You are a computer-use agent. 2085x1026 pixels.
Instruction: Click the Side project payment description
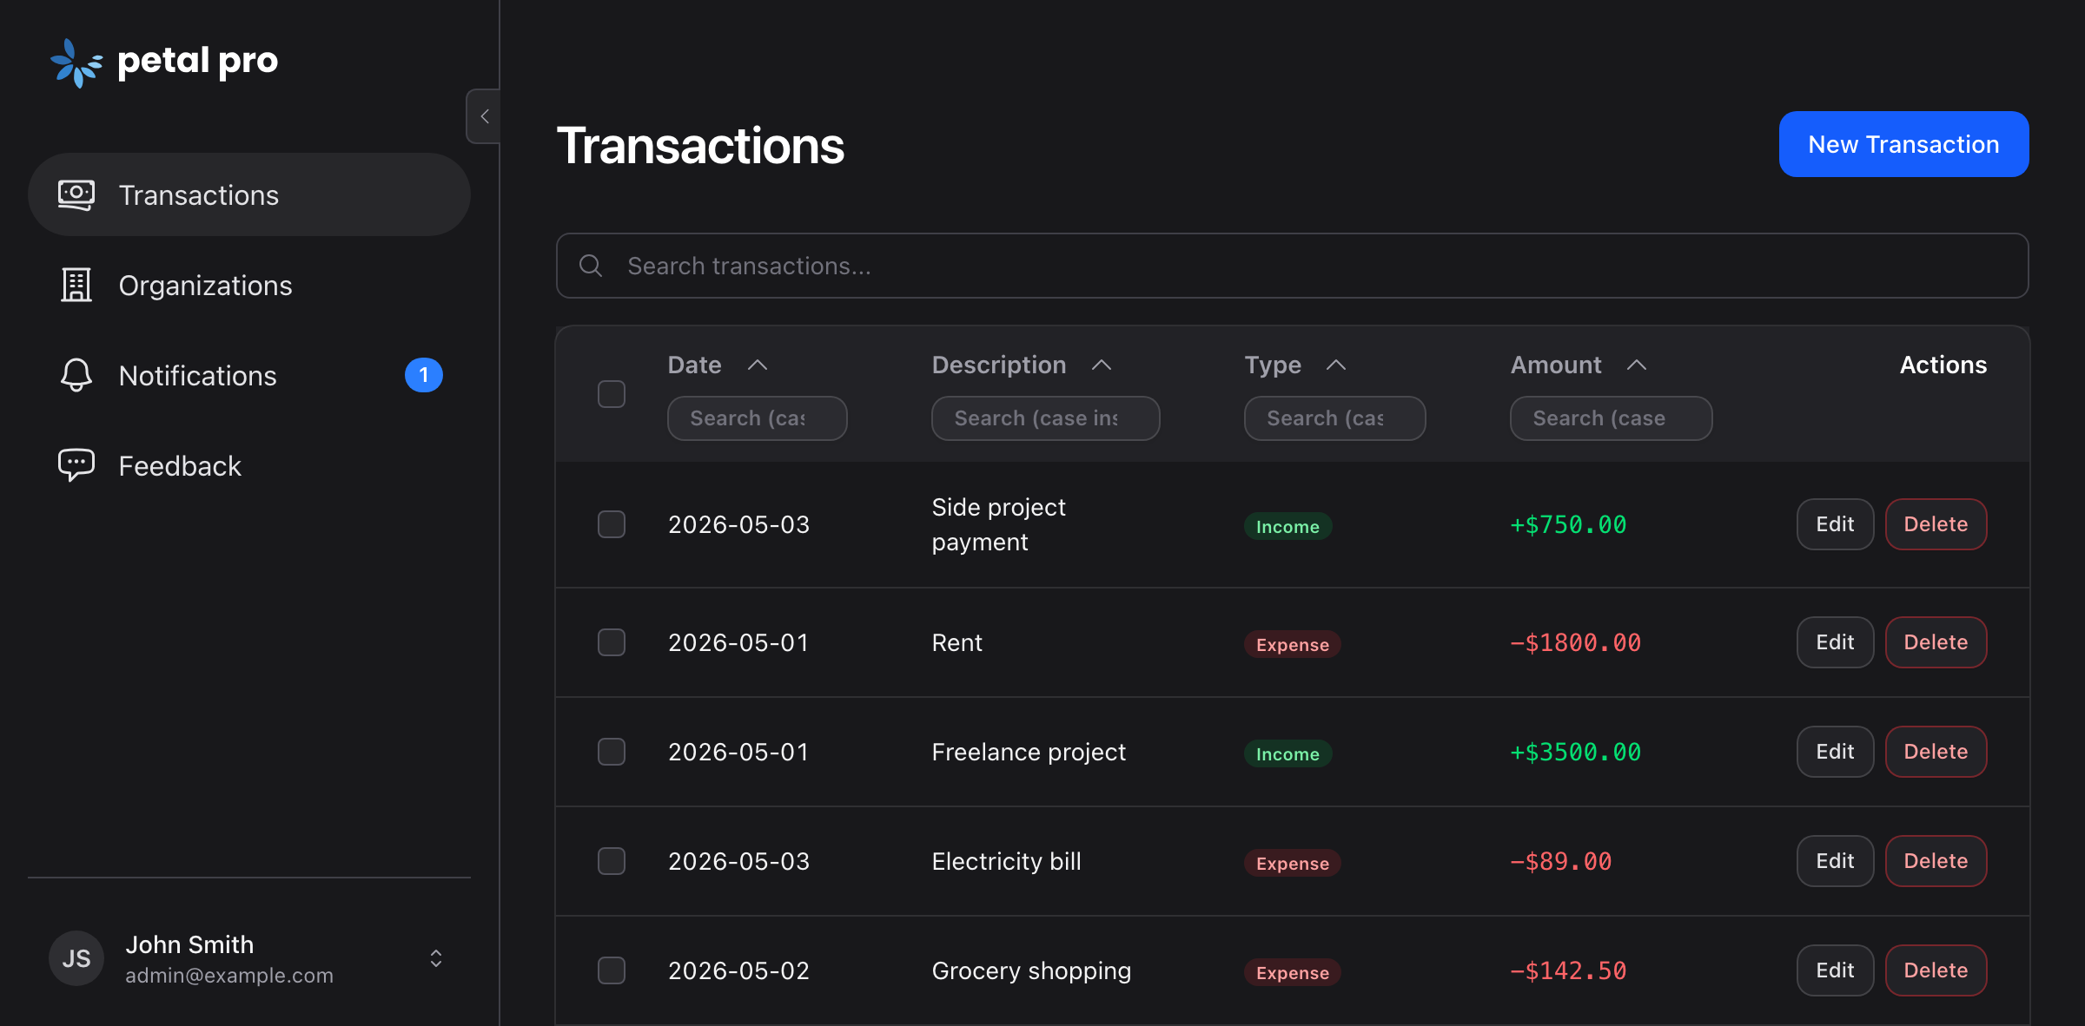[x=998, y=524]
